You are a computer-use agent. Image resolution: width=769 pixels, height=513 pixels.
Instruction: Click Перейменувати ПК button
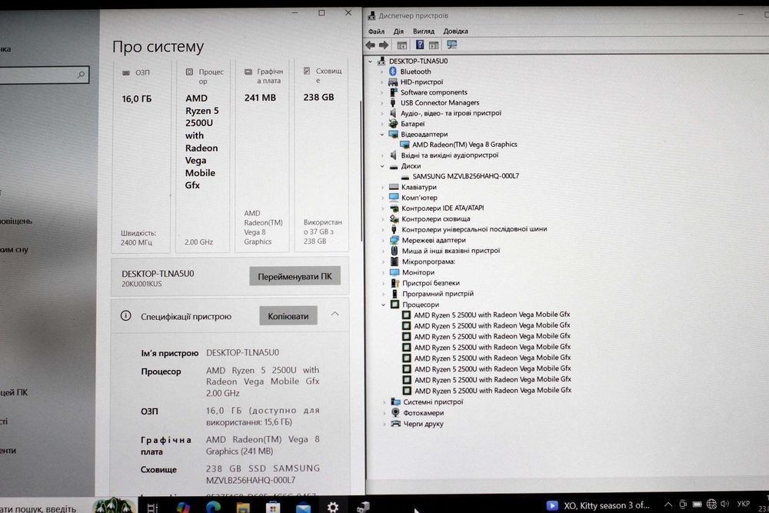pyautogui.click(x=295, y=277)
